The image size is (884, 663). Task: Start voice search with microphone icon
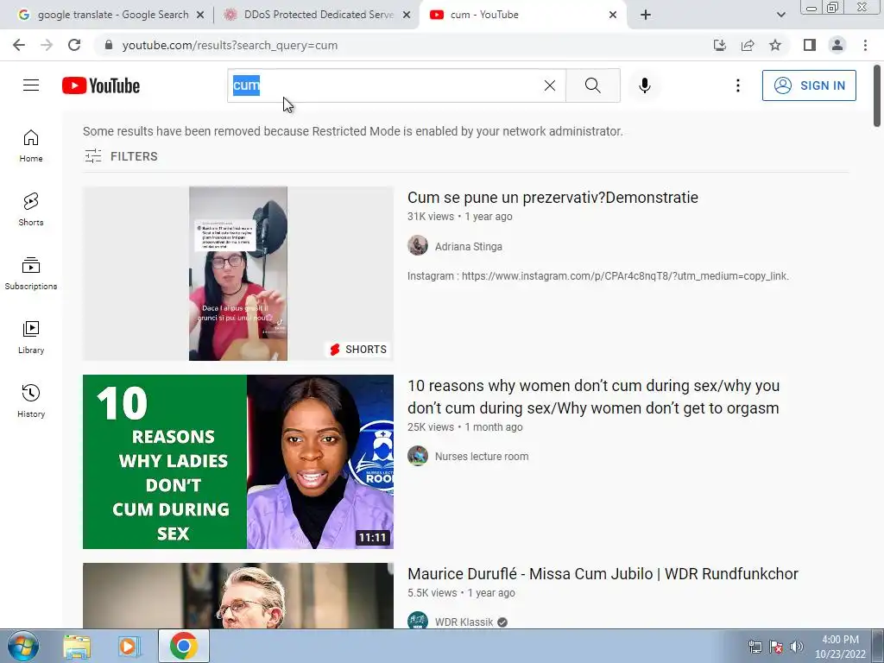pyautogui.click(x=644, y=85)
